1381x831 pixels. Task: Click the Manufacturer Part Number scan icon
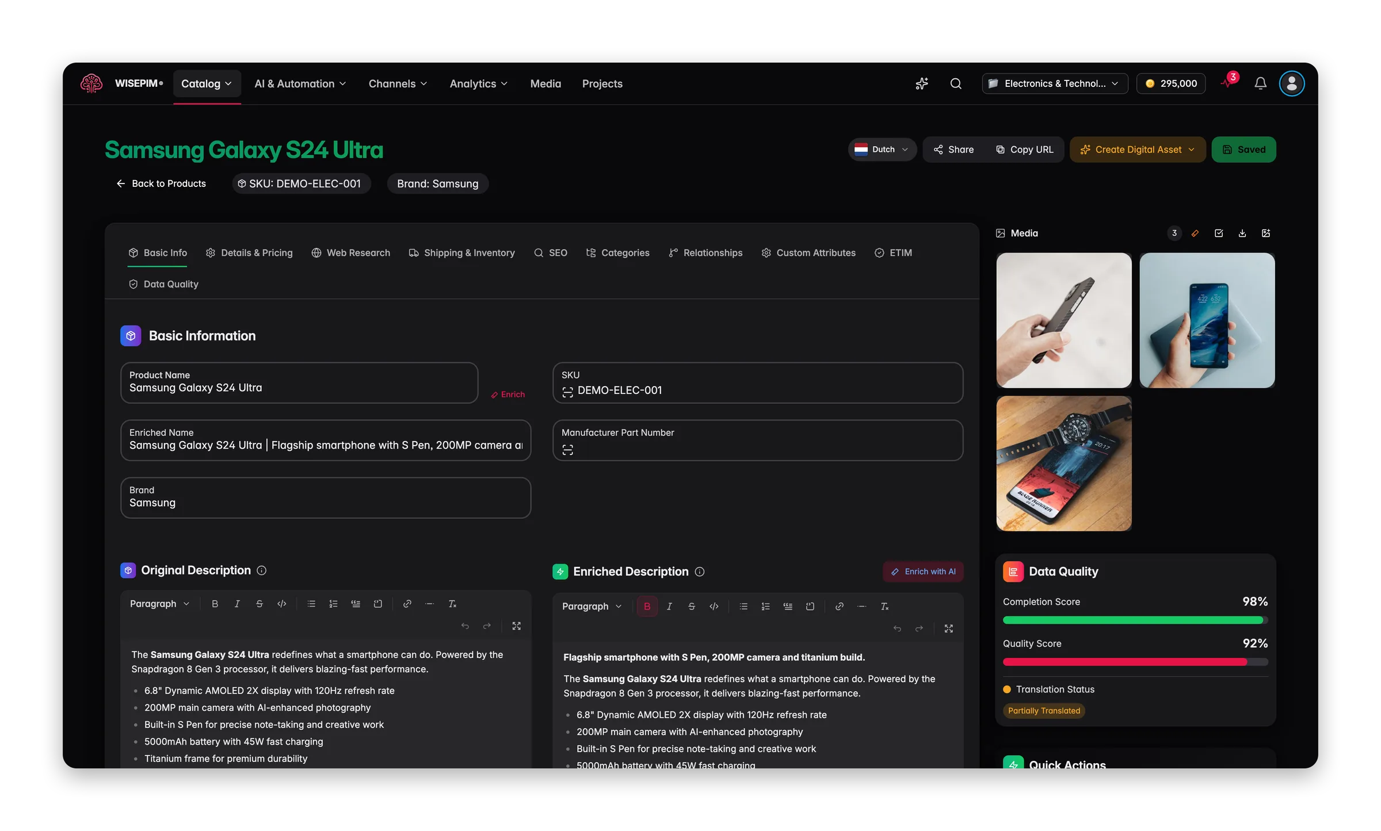567,450
